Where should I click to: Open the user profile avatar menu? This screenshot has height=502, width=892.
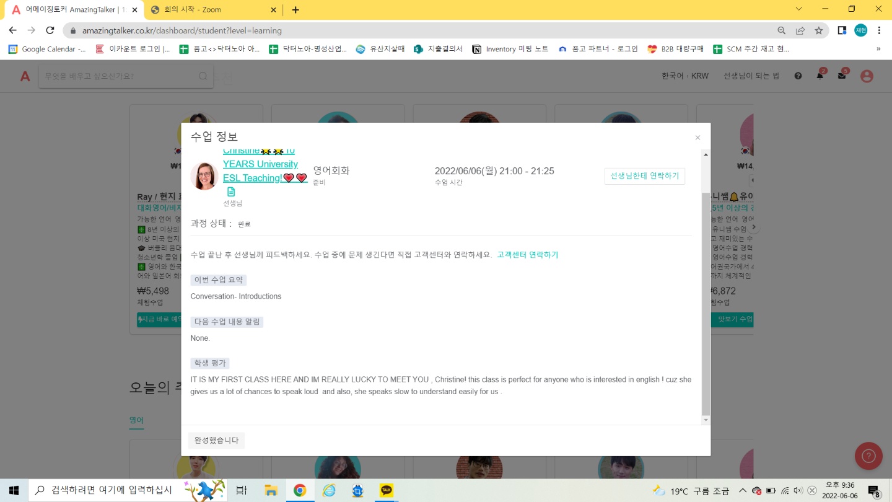tap(867, 76)
